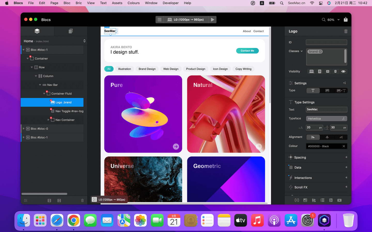The height and width of the screenshot is (232, 372).
Task: Click the Contact Me button
Action: (247, 51)
